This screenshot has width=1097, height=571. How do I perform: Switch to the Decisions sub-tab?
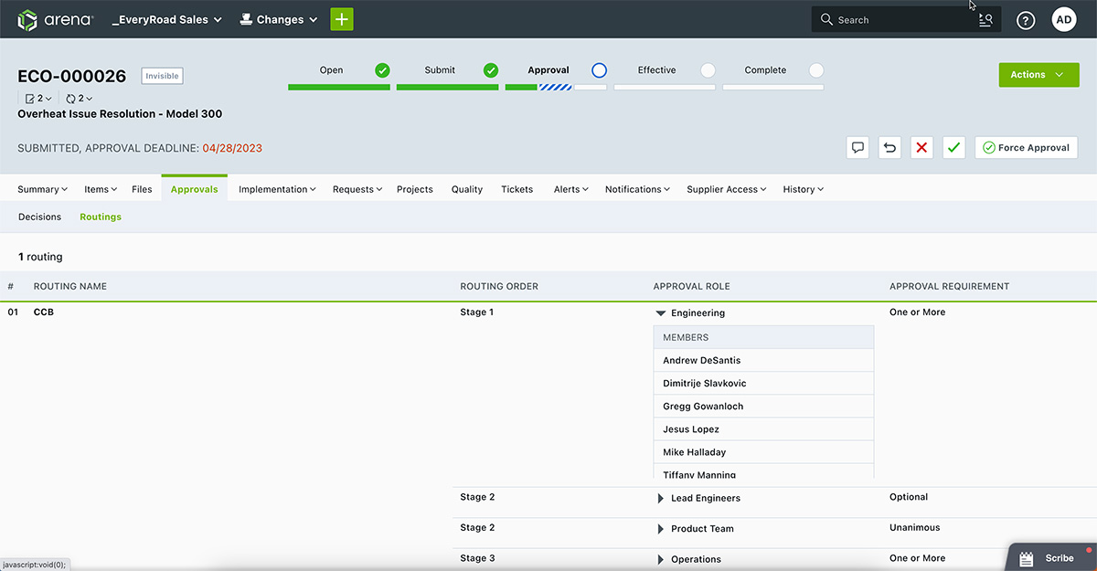[x=39, y=217]
